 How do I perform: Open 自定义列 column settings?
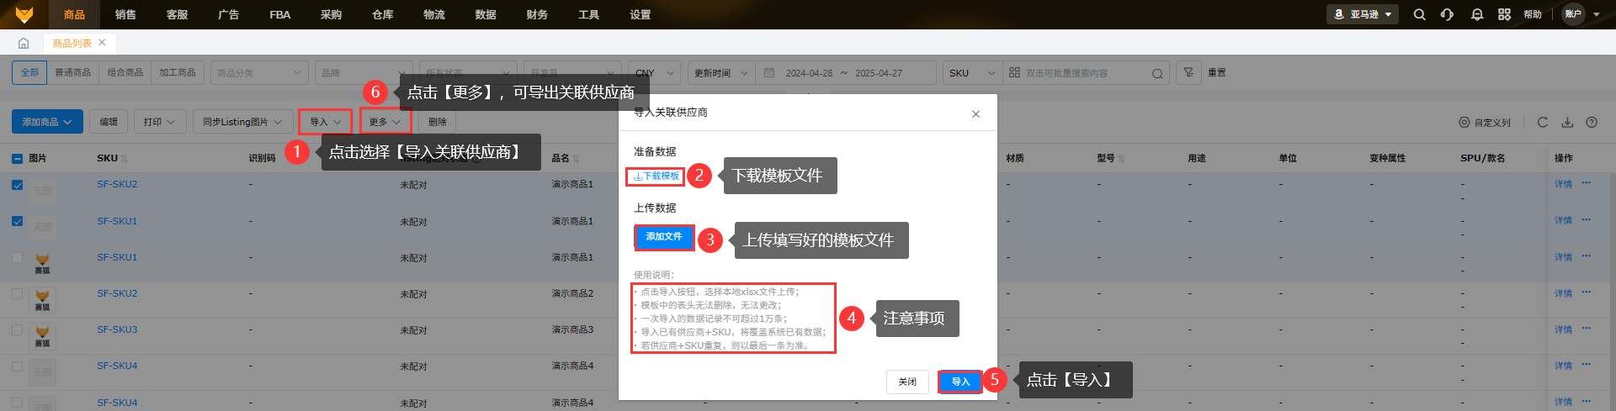(x=1485, y=123)
